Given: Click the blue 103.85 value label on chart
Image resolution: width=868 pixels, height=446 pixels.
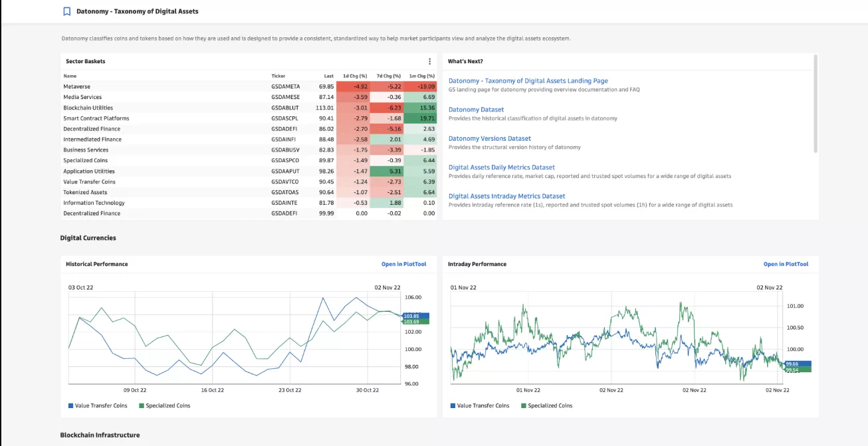Looking at the screenshot, I should pyautogui.click(x=413, y=316).
